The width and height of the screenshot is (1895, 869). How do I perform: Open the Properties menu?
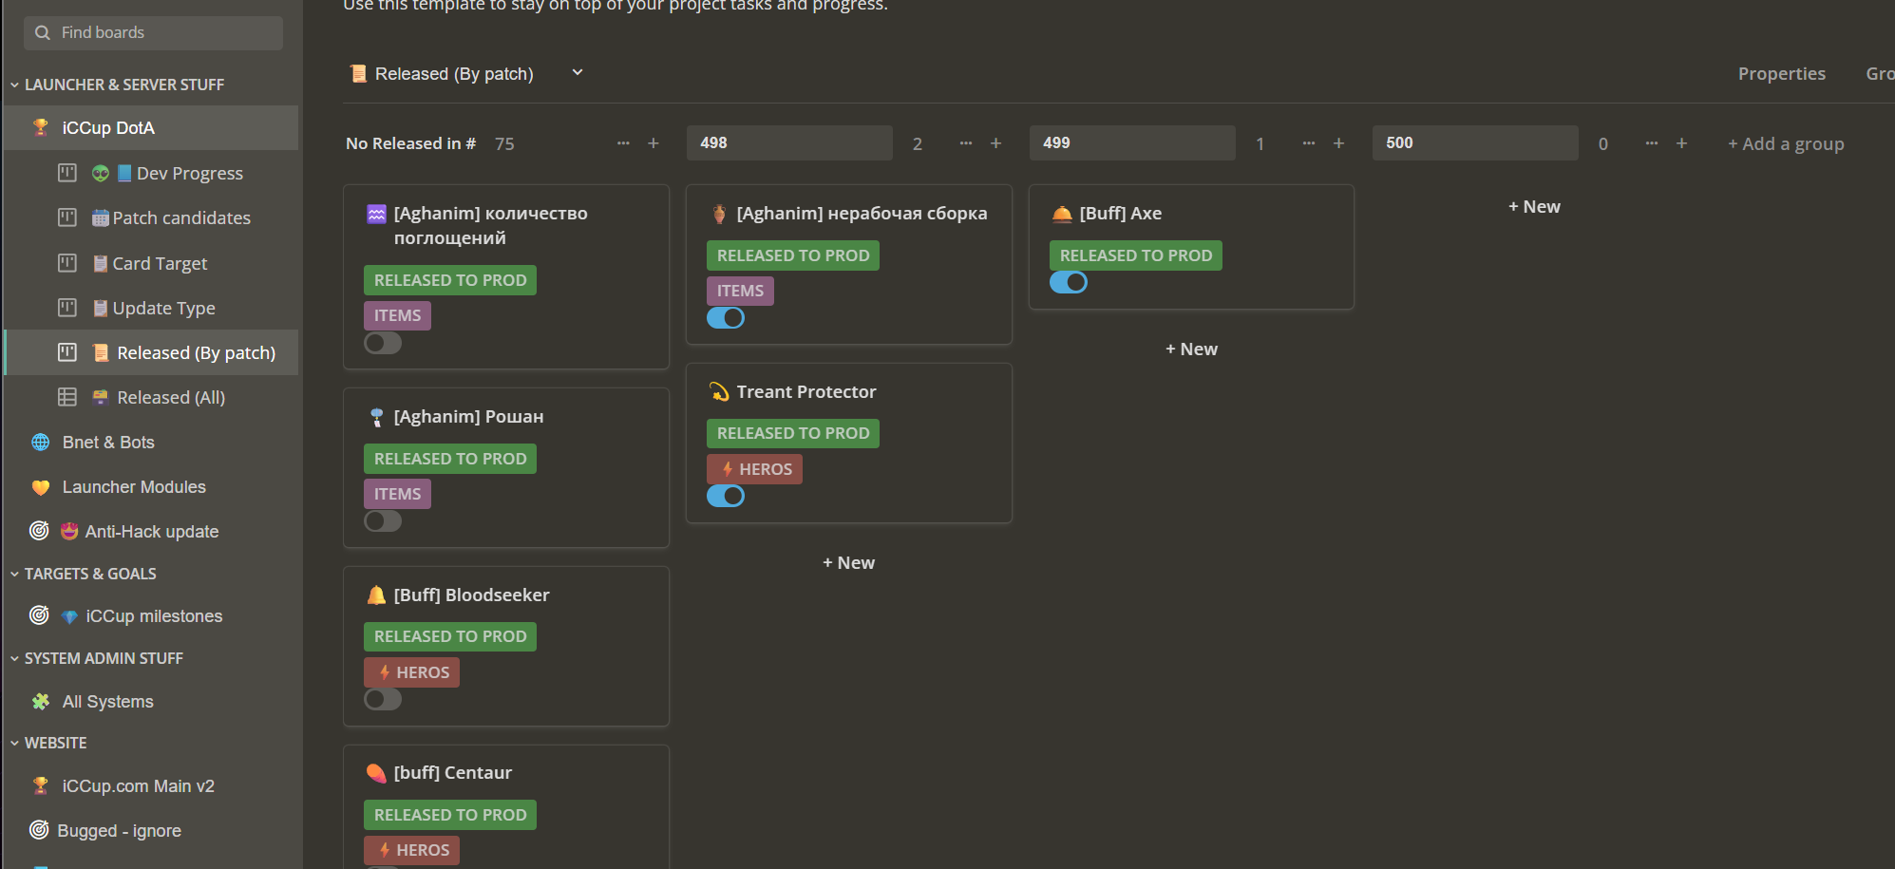pyautogui.click(x=1781, y=74)
